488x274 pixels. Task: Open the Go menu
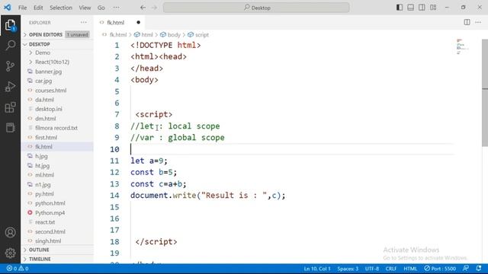(101, 8)
